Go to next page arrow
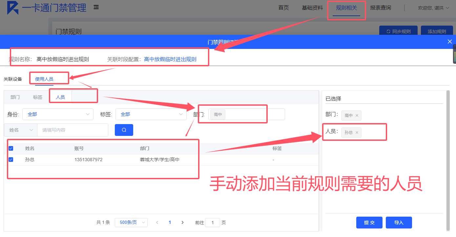This screenshot has height=237, width=456. coord(183,223)
